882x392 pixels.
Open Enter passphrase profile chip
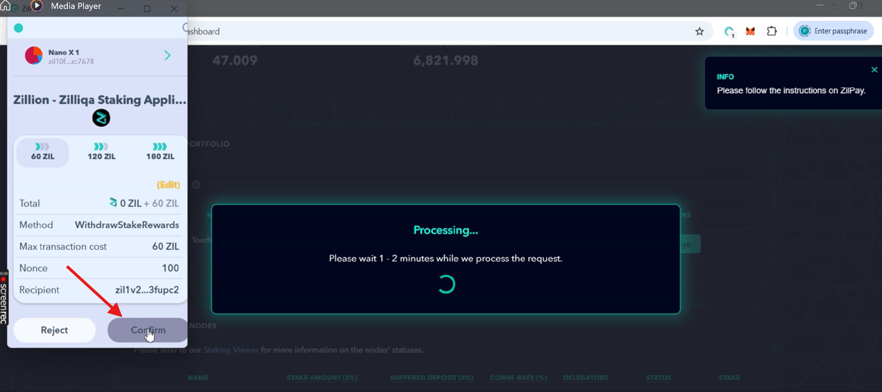tap(833, 31)
